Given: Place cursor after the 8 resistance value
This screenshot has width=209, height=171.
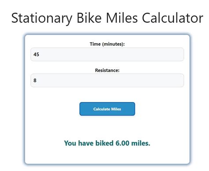Looking at the screenshot, I should 37,80.
